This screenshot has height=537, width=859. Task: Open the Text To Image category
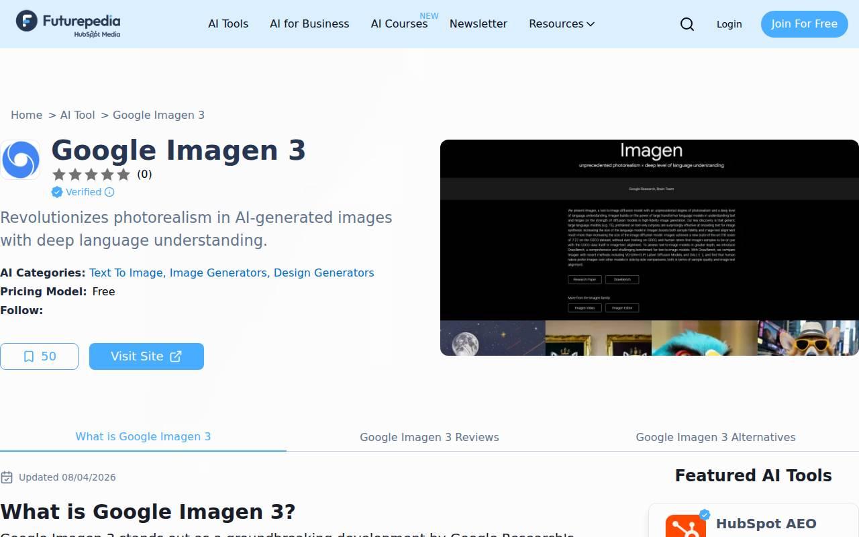click(126, 273)
